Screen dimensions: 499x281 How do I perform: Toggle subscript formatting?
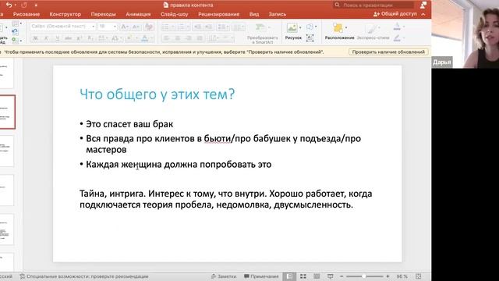coord(90,38)
